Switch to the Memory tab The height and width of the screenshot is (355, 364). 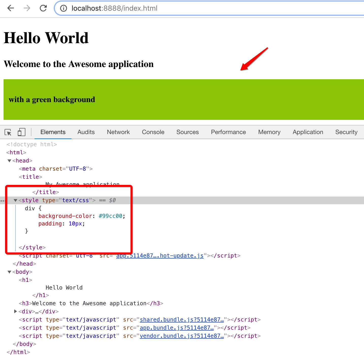click(x=269, y=132)
